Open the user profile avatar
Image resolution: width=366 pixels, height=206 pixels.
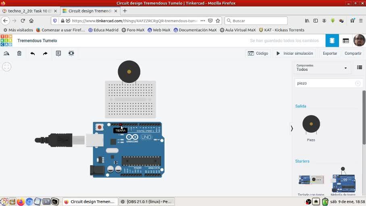359,41
